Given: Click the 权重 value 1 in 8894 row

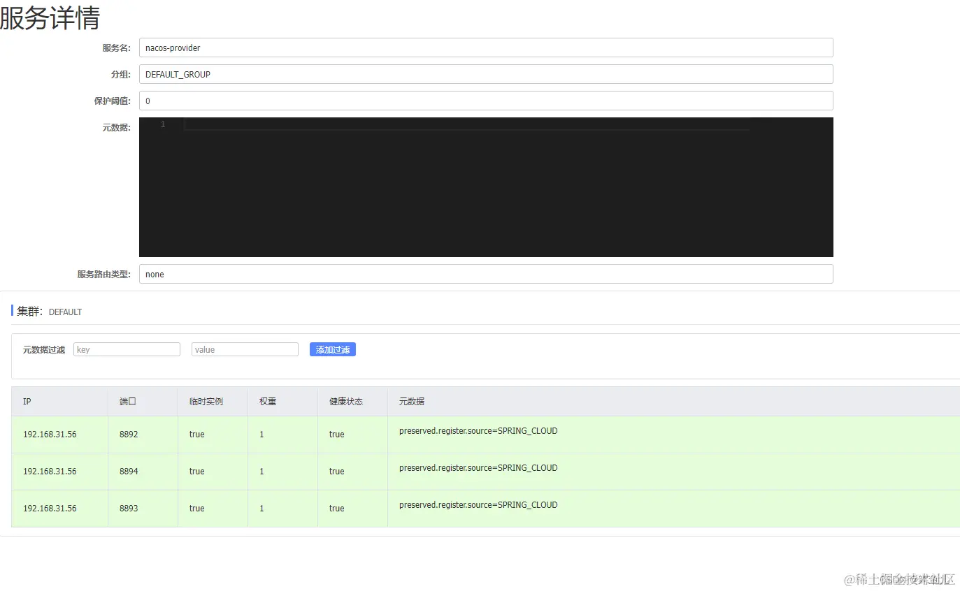Looking at the screenshot, I should (262, 472).
